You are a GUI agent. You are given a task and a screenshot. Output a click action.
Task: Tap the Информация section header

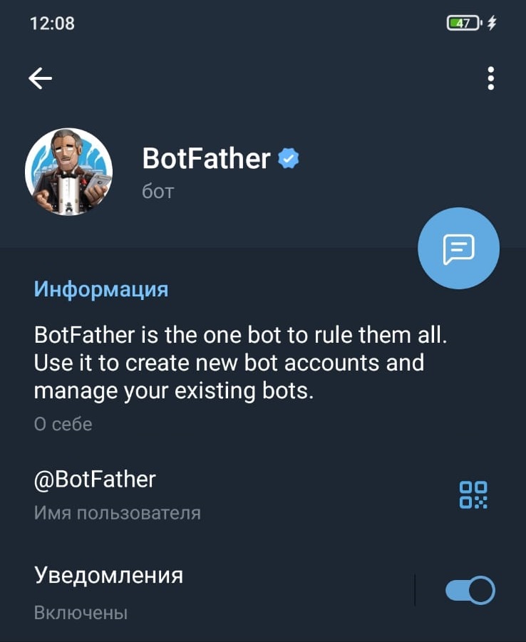coord(101,289)
